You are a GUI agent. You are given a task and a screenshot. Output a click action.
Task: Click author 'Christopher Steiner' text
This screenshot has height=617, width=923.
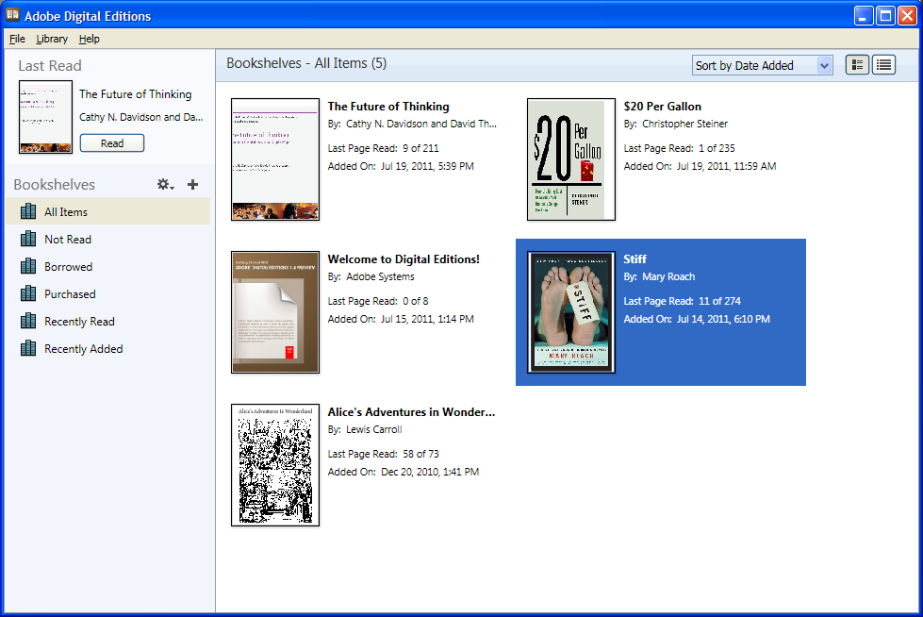[684, 124]
